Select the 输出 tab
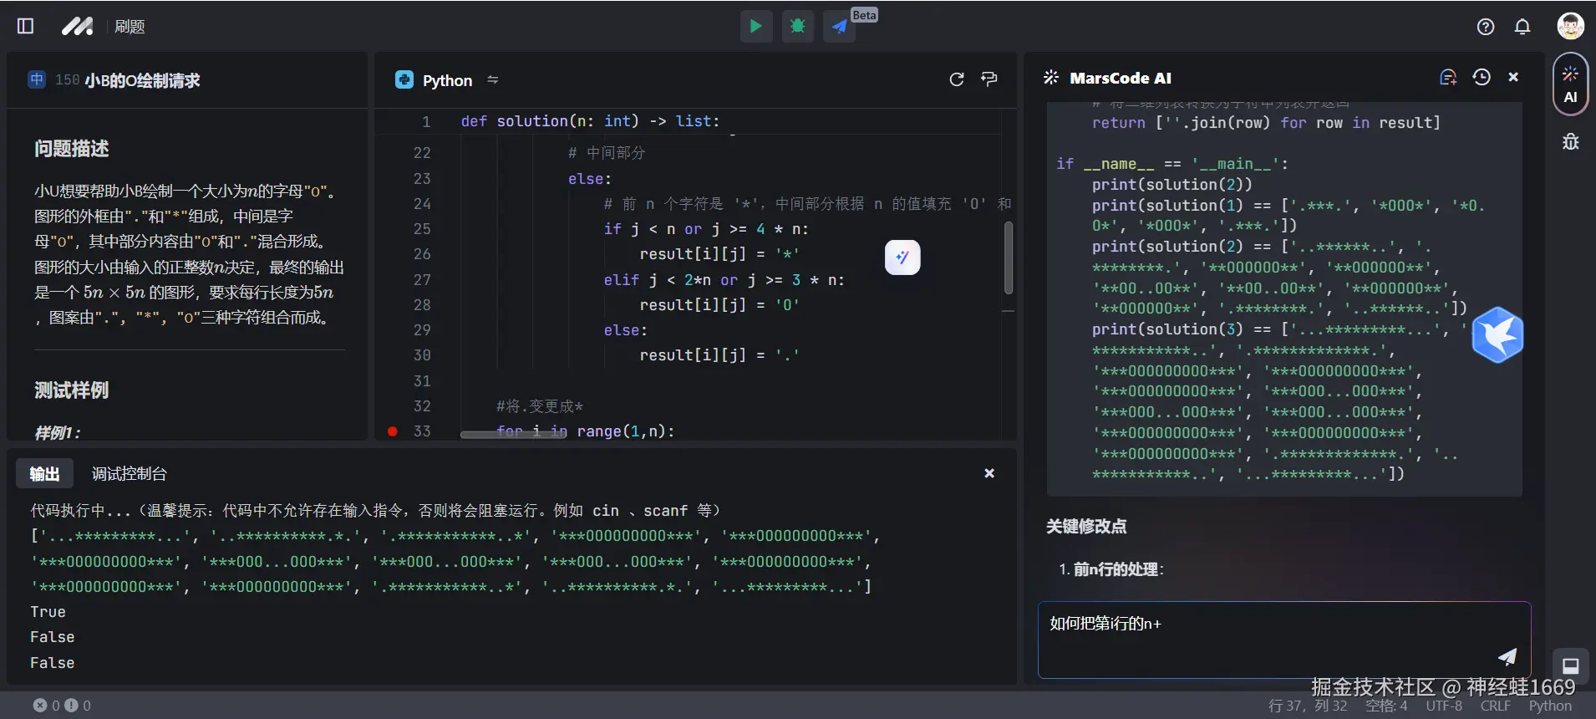The height and width of the screenshot is (719, 1596). pyautogui.click(x=44, y=474)
